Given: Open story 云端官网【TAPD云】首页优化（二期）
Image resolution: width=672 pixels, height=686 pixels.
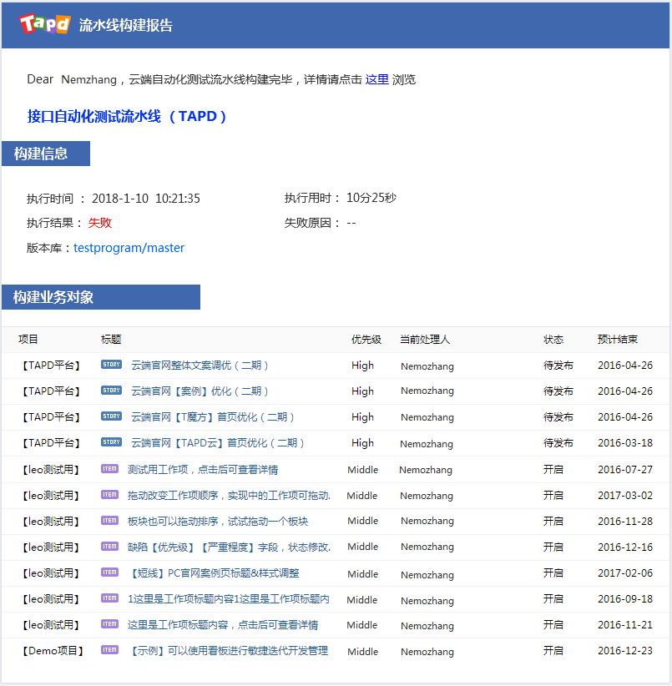Looking at the screenshot, I should pos(217,443).
